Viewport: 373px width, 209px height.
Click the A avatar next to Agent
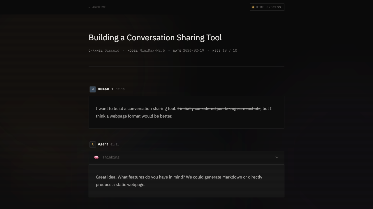point(93,144)
